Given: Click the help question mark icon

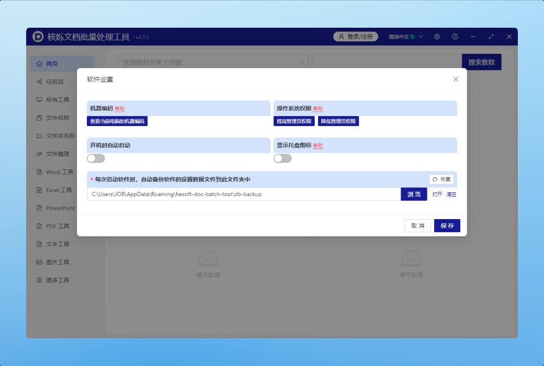Looking at the screenshot, I should [x=455, y=37].
